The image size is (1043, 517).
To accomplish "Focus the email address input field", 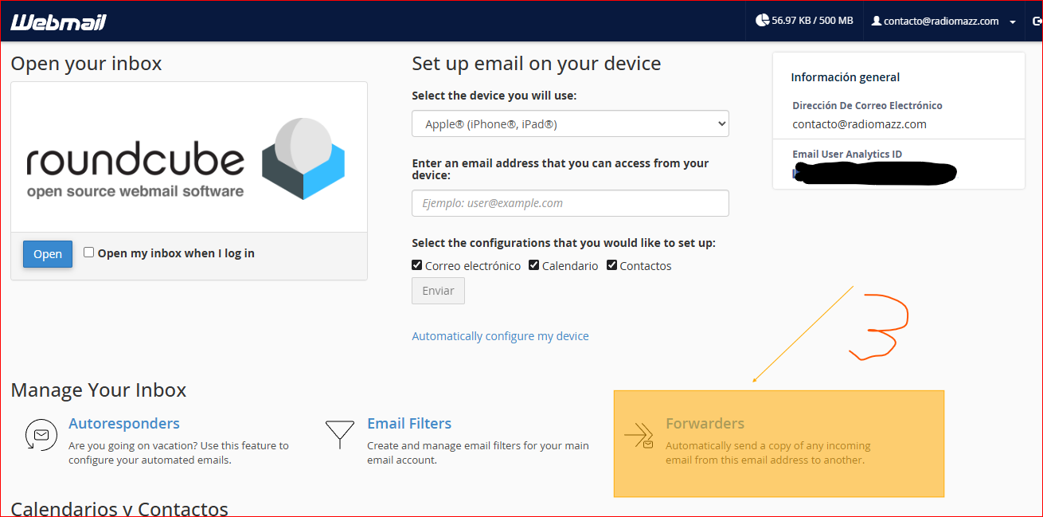I will click(570, 203).
